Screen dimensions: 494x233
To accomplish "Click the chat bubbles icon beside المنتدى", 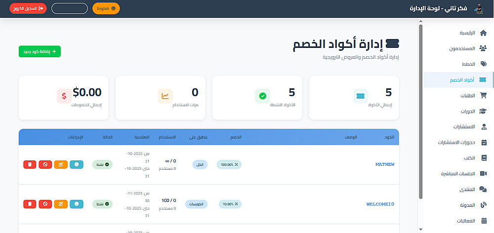I will click(x=483, y=189).
